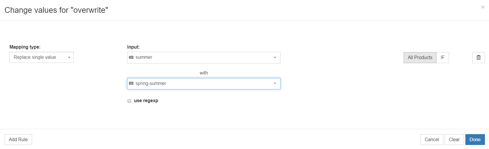This screenshot has height=149, width=489.
Task: Click the caret of the Mapping type selector
Action: pos(69,58)
